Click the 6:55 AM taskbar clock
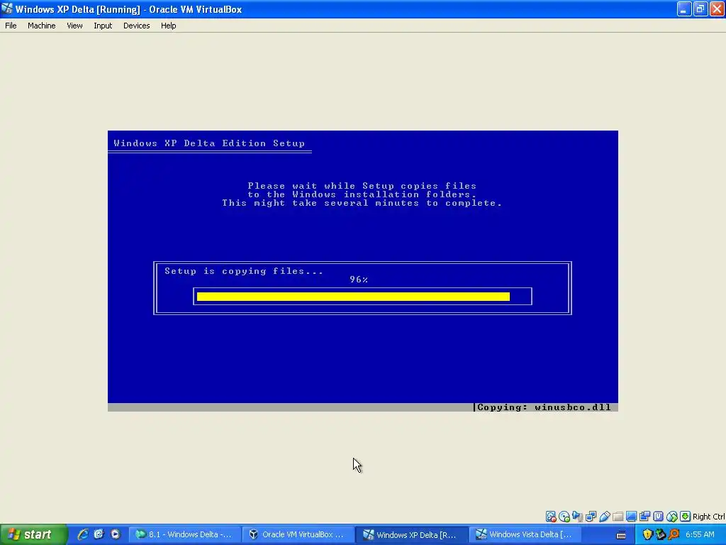The width and height of the screenshot is (726, 545). point(700,534)
